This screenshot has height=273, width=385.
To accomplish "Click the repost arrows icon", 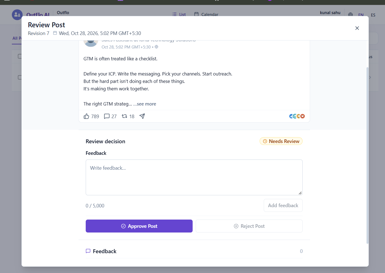I will (x=125, y=116).
